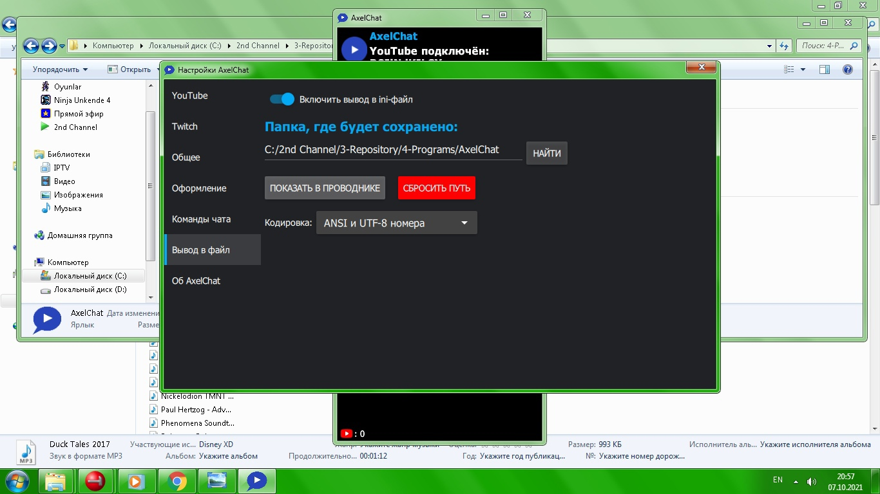Screen dimensions: 880x494
Task: Click the НАЙТИ button
Action: tap(547, 154)
